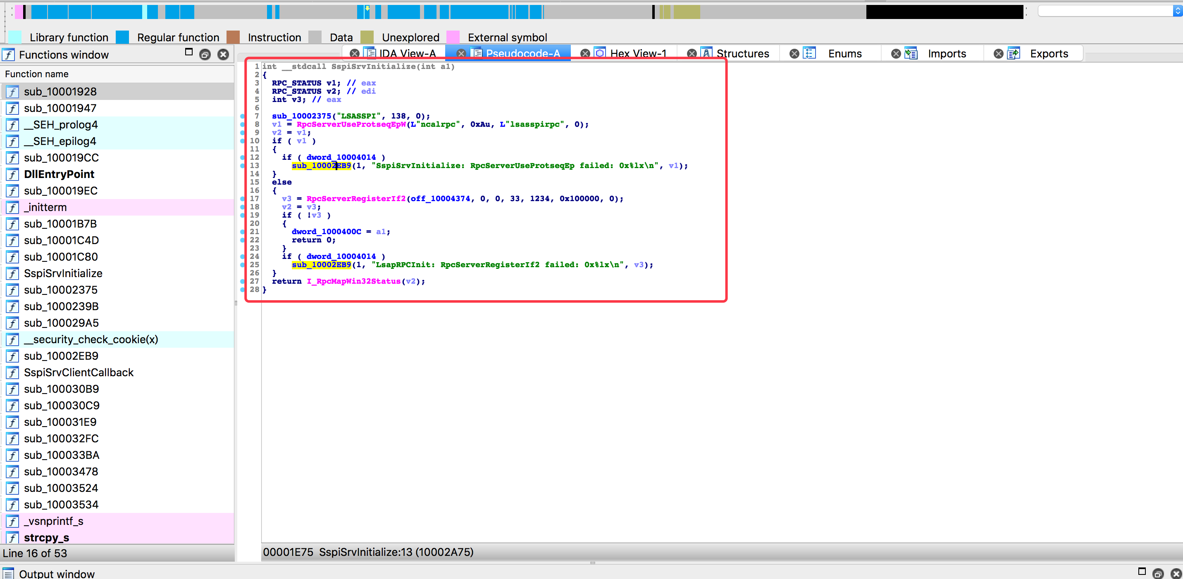Maximize the Functions window panel
The height and width of the screenshot is (579, 1183).
click(x=188, y=52)
